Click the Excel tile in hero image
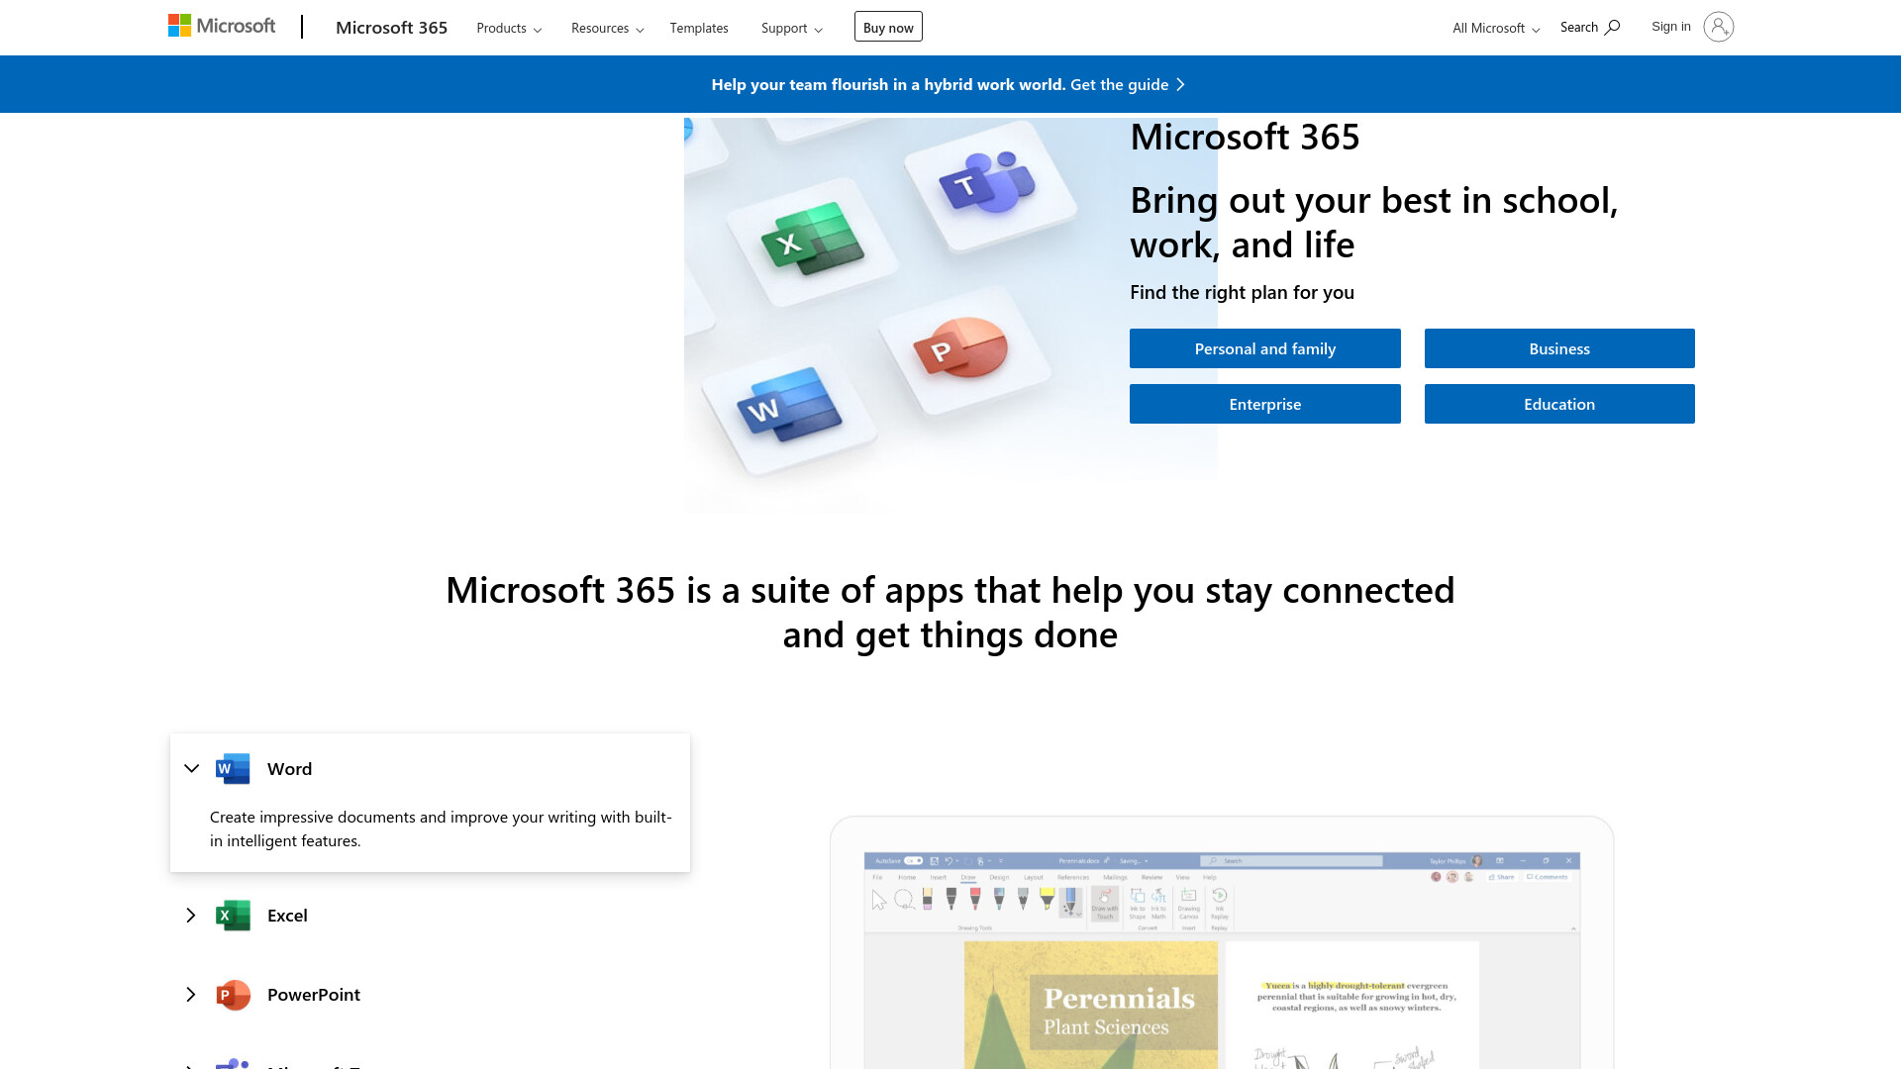The width and height of the screenshot is (1901, 1069). click(x=812, y=241)
